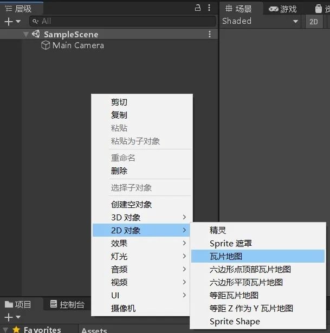
Task: Open the Hierarchy panel three-dot options menu
Action: [x=210, y=8]
